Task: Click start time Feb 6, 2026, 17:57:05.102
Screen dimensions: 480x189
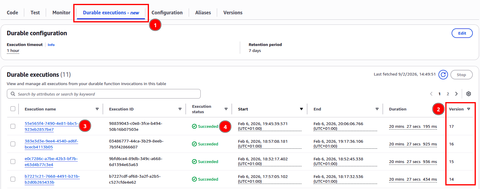Action: coord(270,179)
